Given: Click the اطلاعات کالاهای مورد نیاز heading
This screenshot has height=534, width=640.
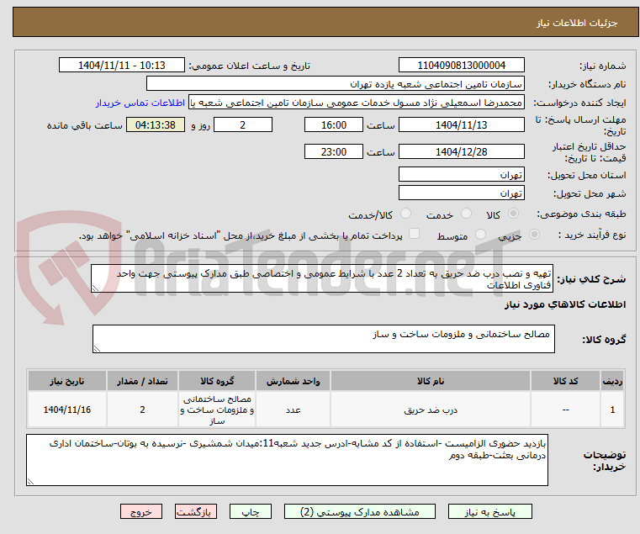Looking at the screenshot, I should point(565,304).
